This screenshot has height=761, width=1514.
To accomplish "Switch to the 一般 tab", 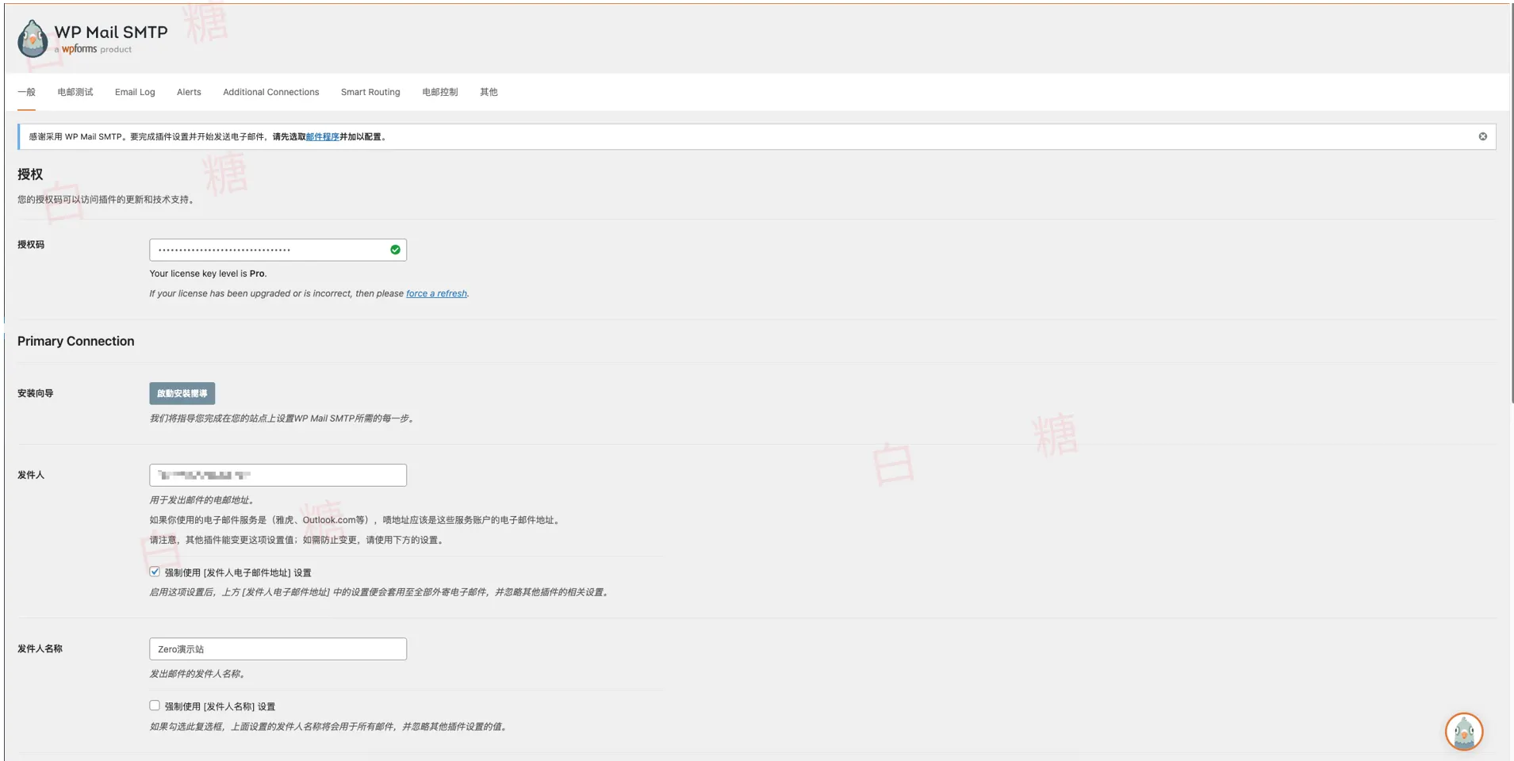I will click(26, 92).
